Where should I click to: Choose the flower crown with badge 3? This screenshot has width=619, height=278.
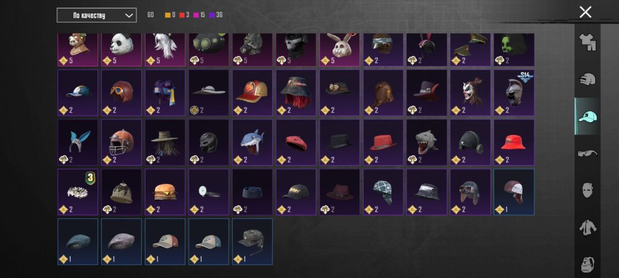tap(78, 192)
